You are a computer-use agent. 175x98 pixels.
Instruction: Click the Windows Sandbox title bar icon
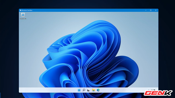click(x=21, y=10)
